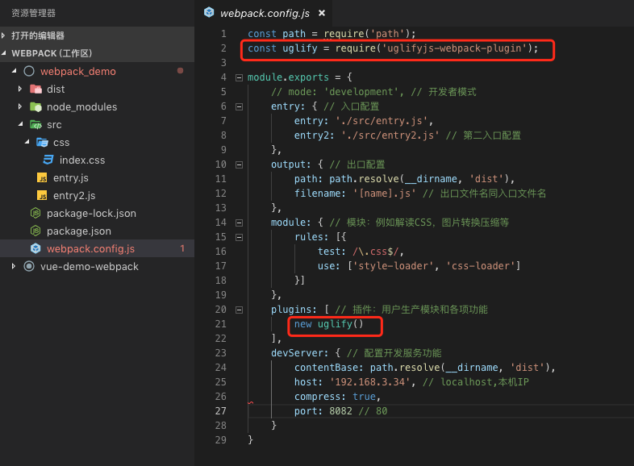Click 'const path' declaration on line 1

point(277,34)
